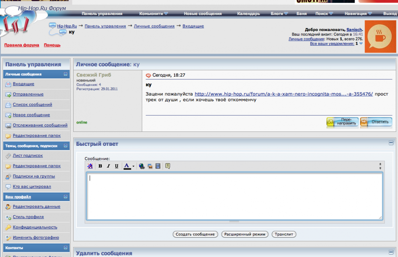Click the privacy key icon
This screenshot has height=257, width=398.
8,227
